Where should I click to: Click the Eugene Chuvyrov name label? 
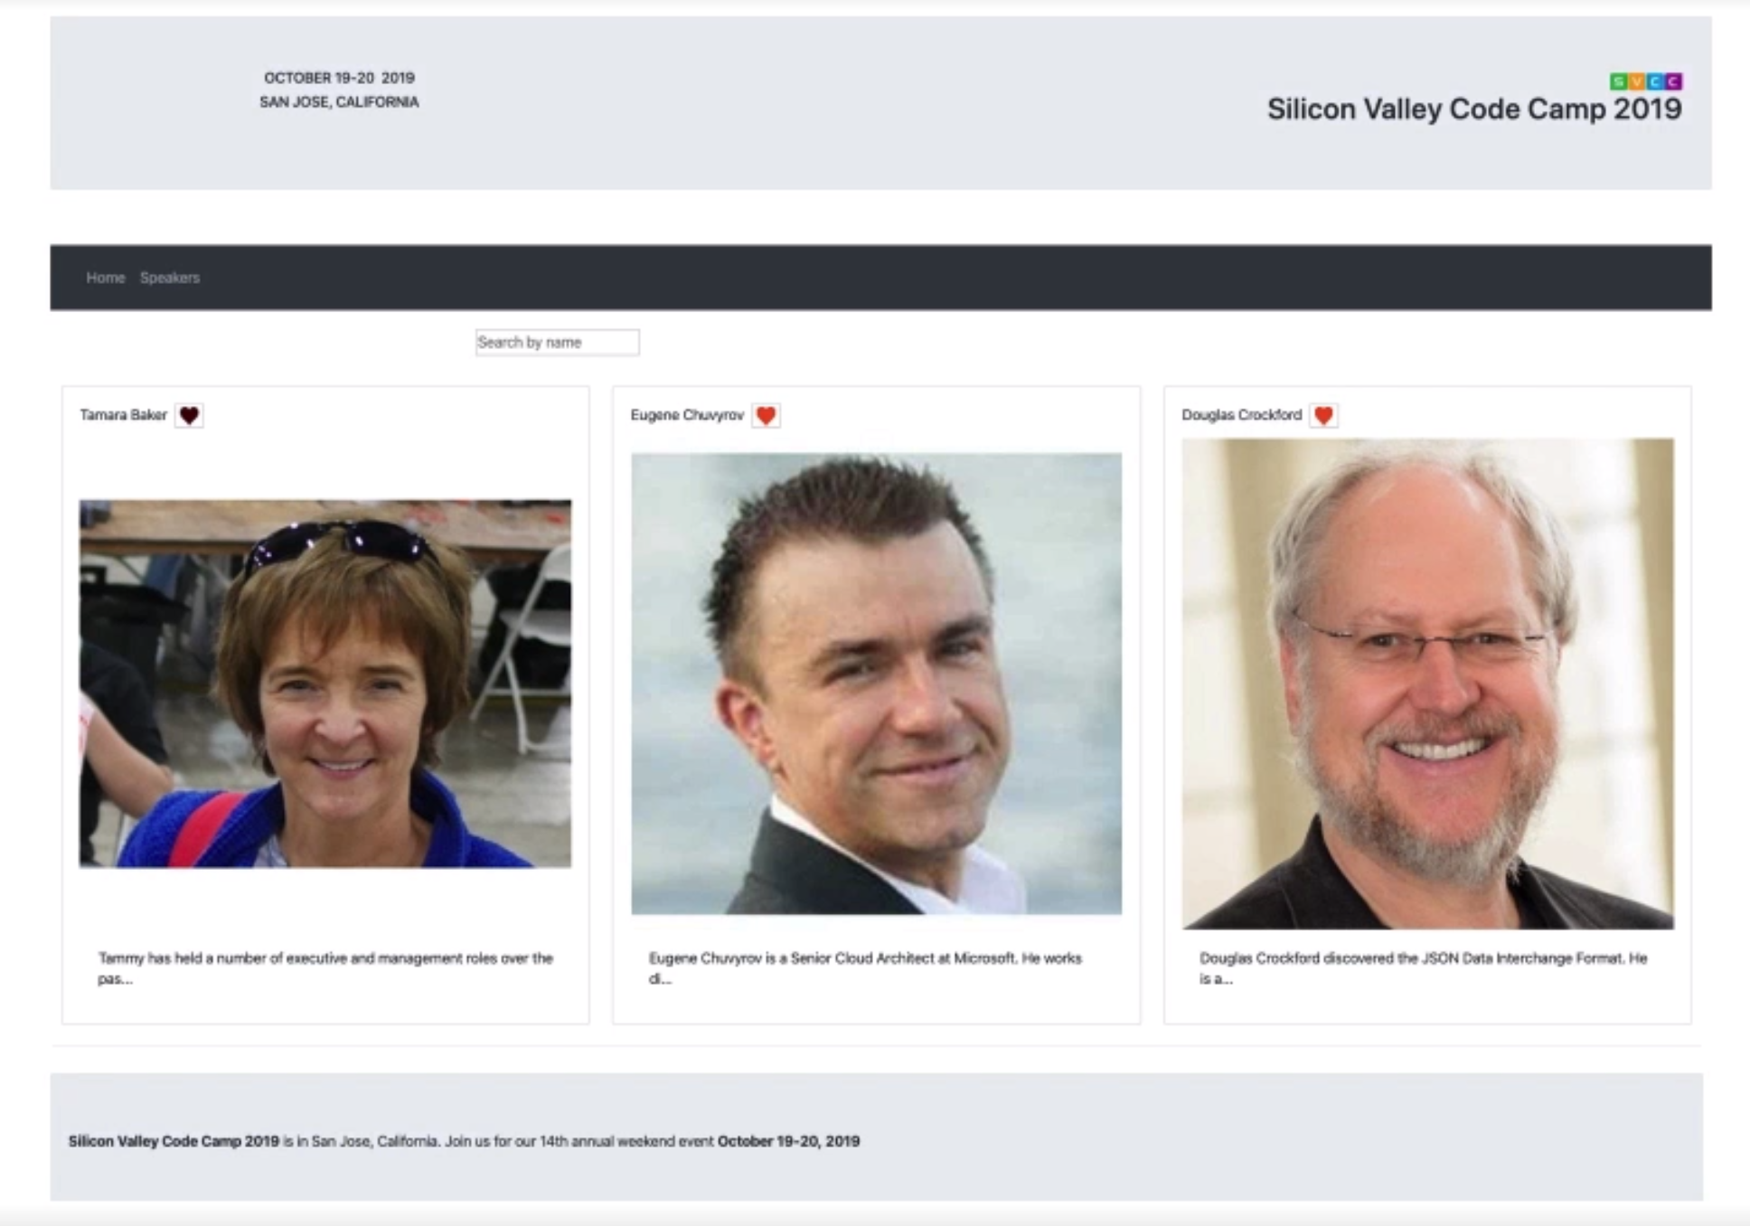coord(687,415)
